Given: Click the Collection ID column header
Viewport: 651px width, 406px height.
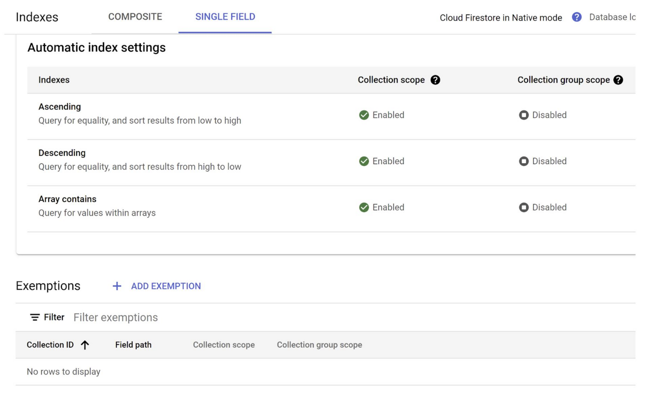Looking at the screenshot, I should tap(50, 345).
